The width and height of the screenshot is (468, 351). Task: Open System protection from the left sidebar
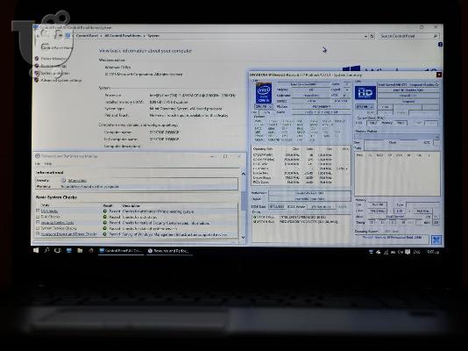55,73
